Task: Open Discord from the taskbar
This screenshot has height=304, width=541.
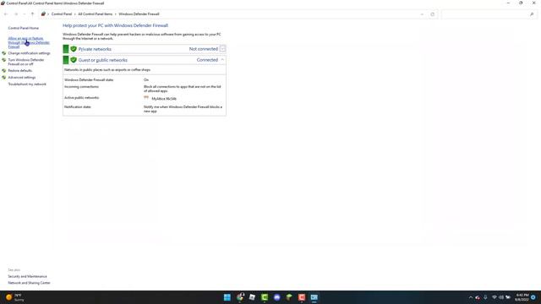Action: click(x=276, y=297)
